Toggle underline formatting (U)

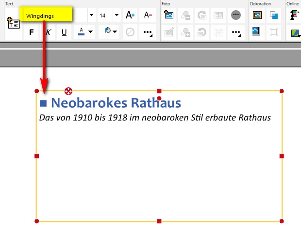point(64,33)
